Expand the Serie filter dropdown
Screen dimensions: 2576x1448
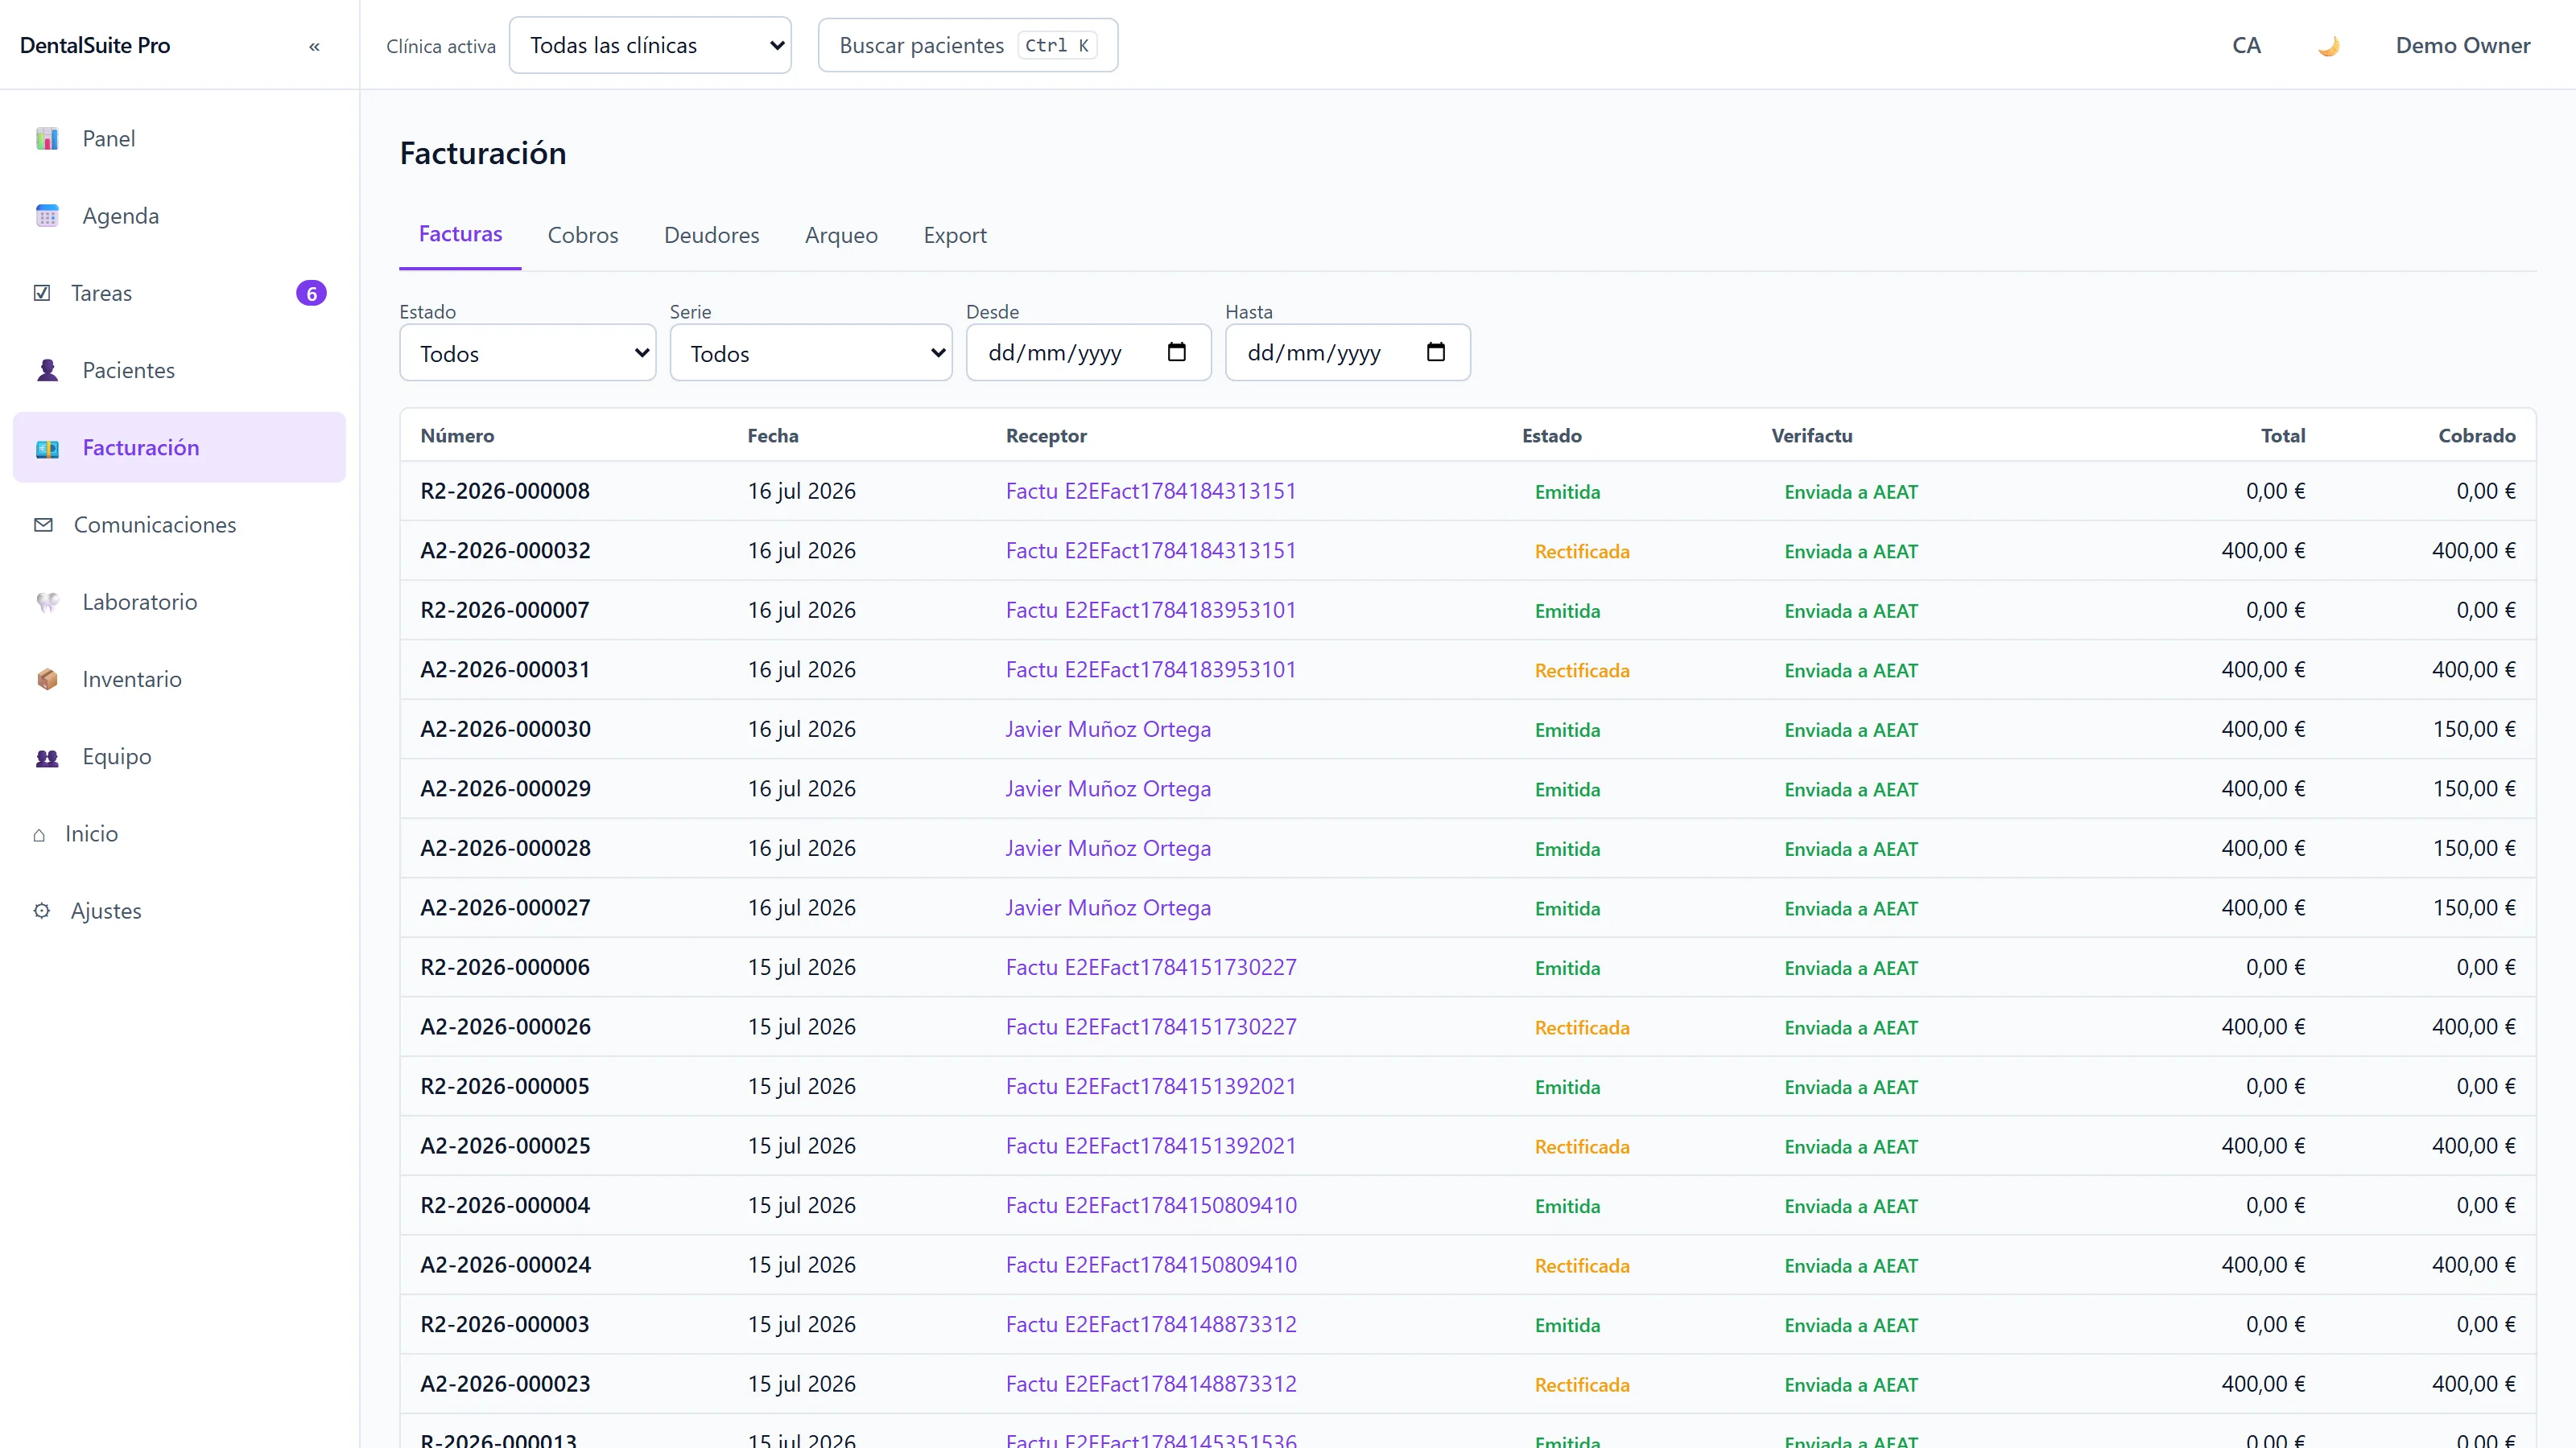tap(810, 353)
